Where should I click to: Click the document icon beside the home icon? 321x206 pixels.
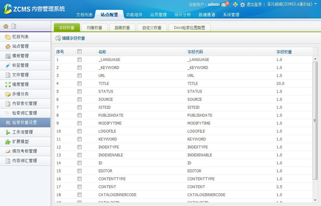(14, 26)
